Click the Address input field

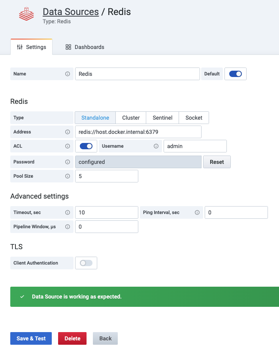tap(138, 132)
